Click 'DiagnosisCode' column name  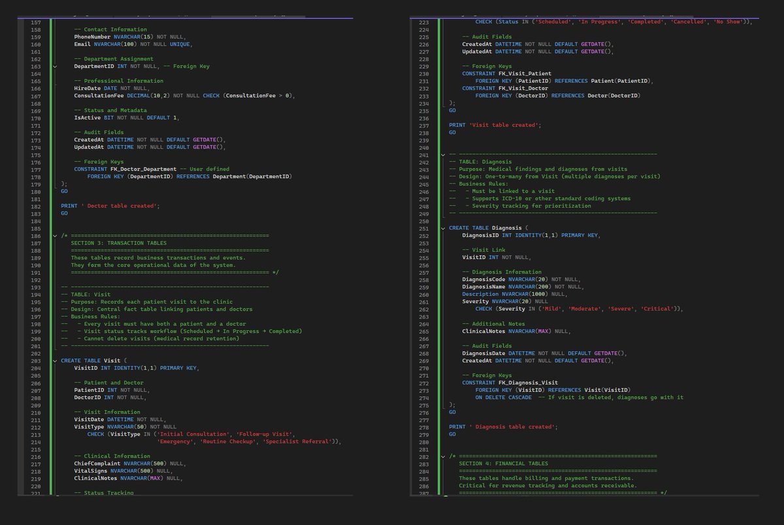tap(483, 279)
